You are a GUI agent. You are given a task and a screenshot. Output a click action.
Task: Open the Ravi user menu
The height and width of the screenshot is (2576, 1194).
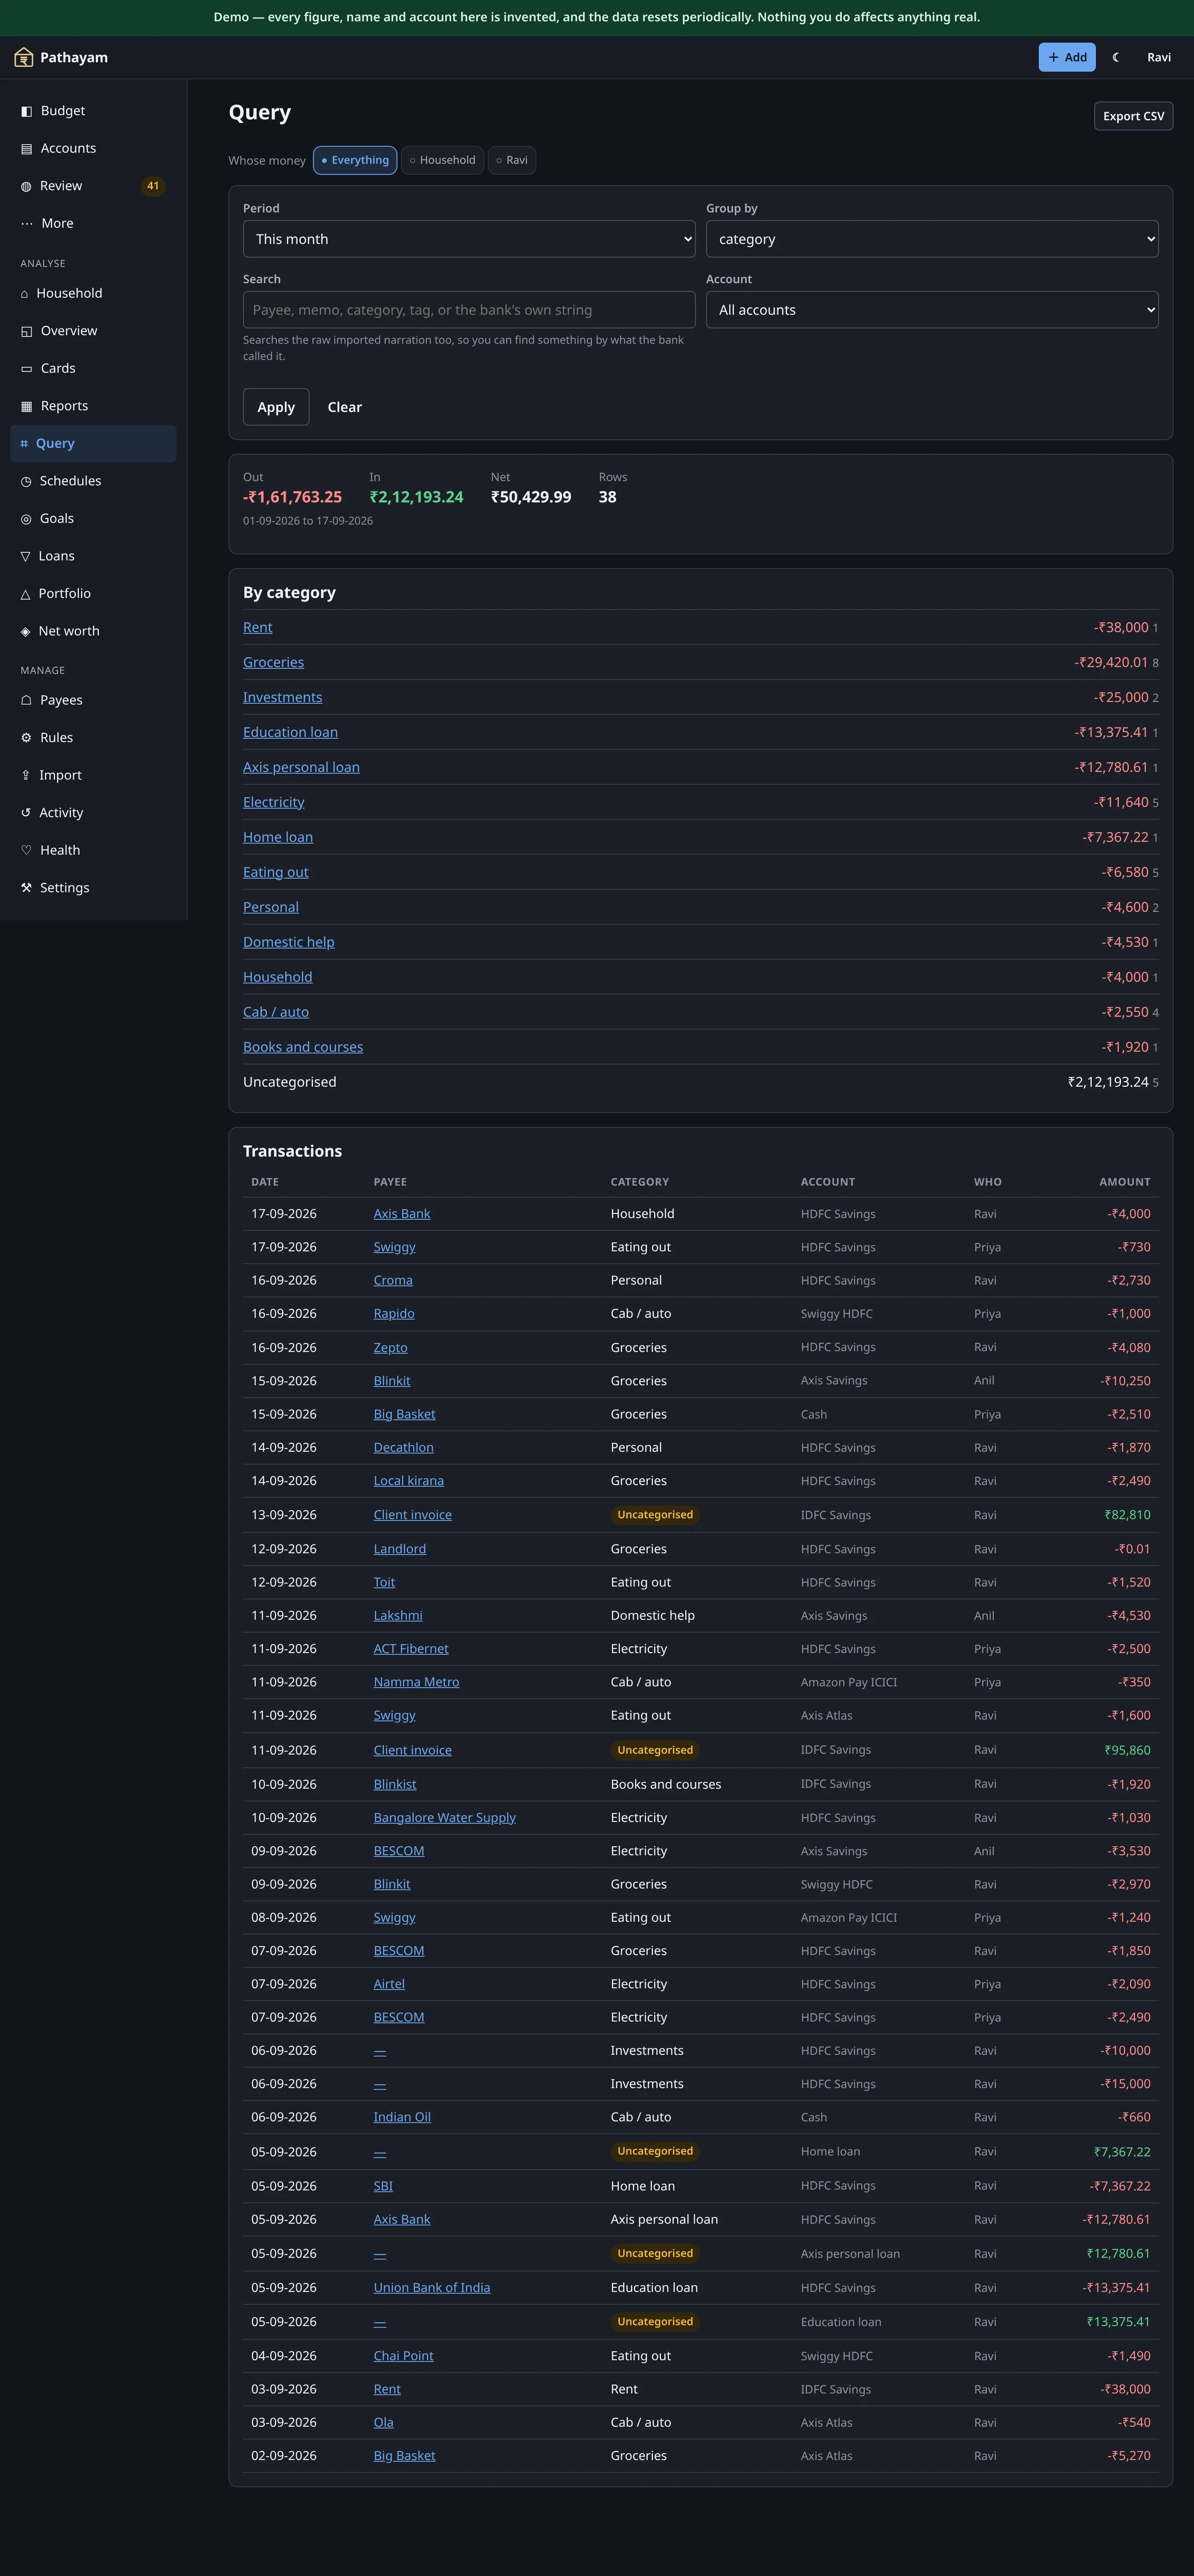1159,57
